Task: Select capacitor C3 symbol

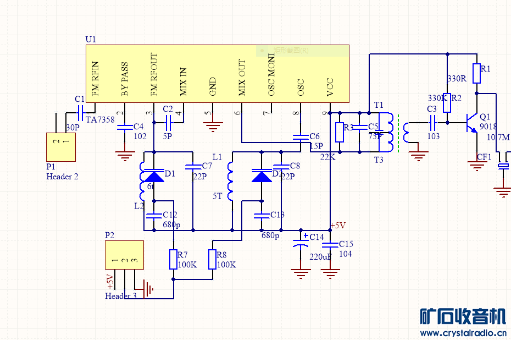Action: pos(433,123)
